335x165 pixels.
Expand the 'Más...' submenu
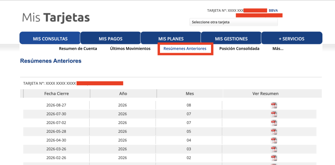click(x=278, y=48)
